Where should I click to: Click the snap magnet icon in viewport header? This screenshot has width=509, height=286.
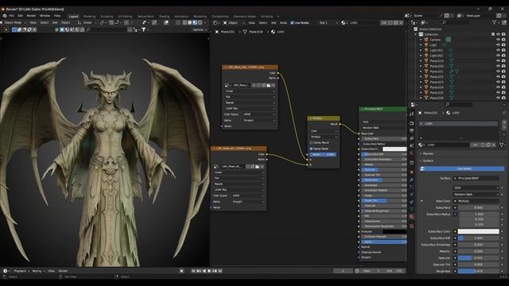[x=111, y=23]
